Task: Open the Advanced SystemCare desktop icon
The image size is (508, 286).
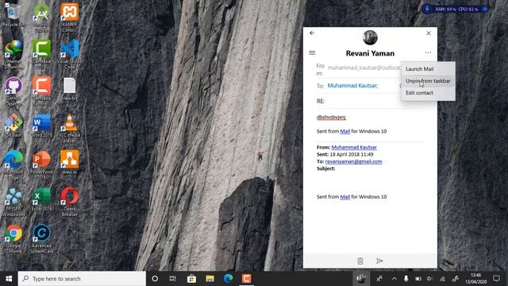Action: (41, 239)
